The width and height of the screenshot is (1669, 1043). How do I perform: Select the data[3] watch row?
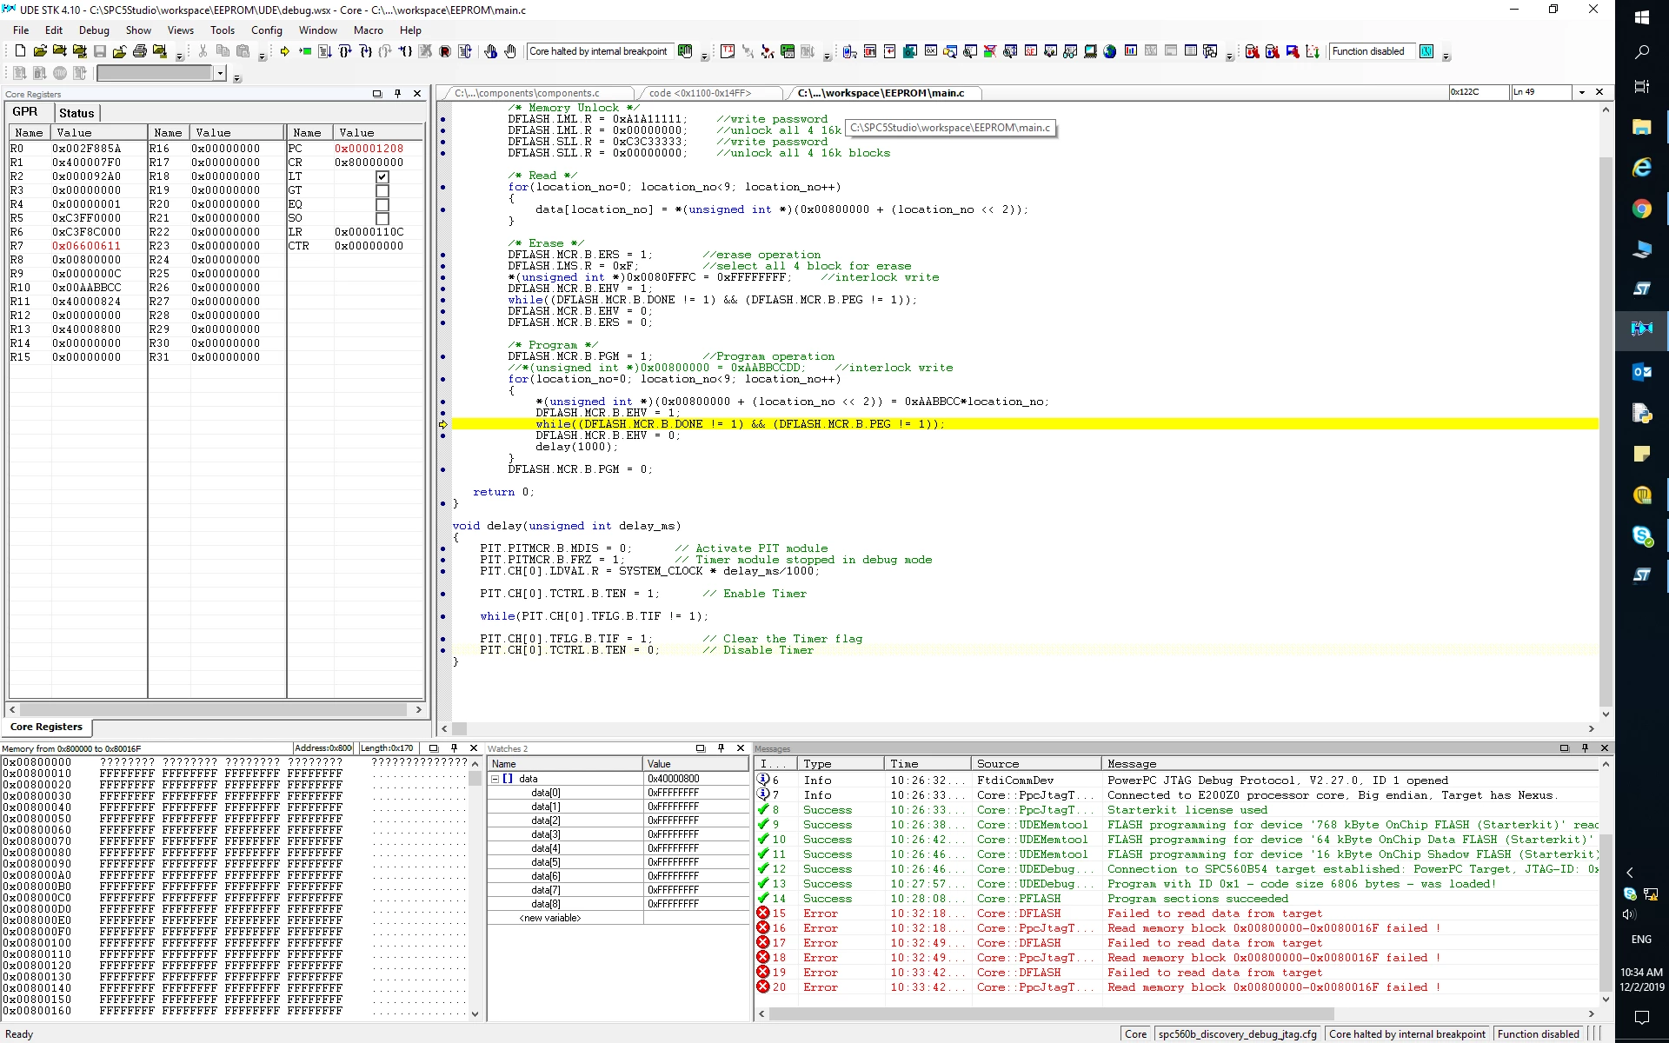(x=617, y=834)
